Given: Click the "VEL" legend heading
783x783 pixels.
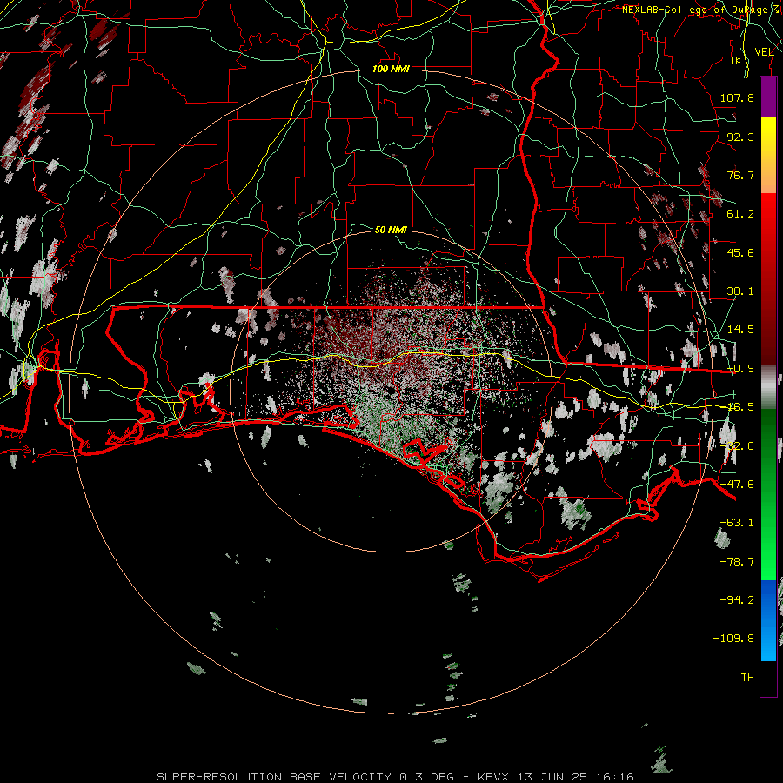Looking at the screenshot, I should click(764, 52).
